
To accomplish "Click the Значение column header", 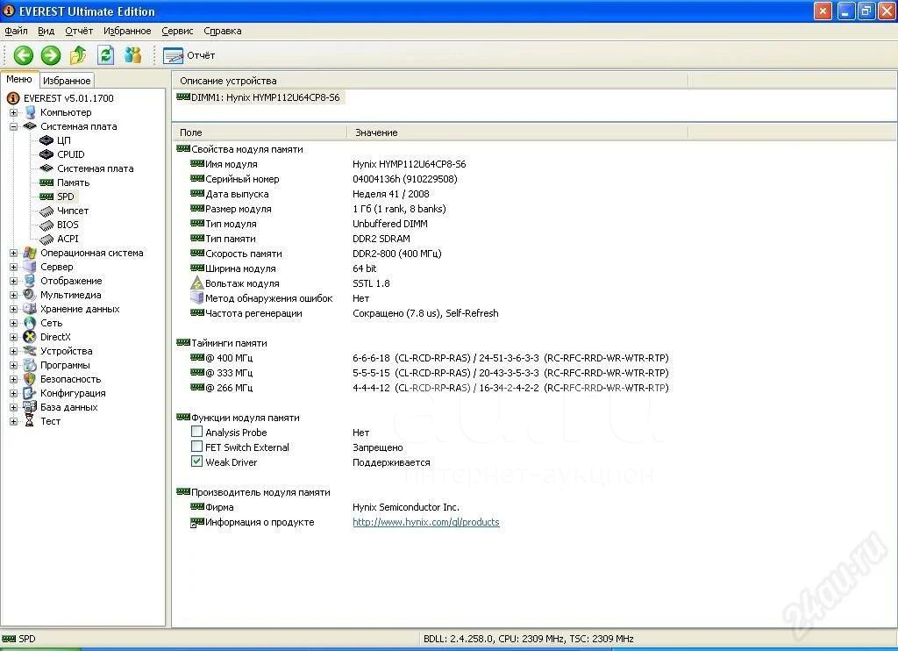I will coord(517,132).
